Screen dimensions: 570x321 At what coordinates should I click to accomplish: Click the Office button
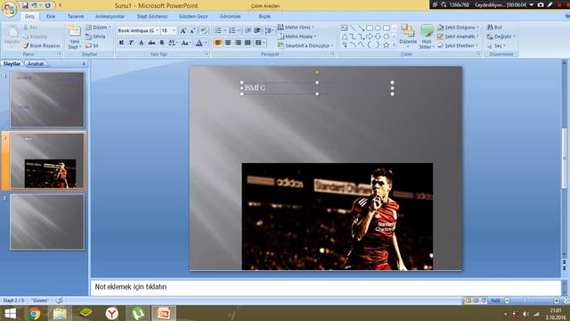coord(9,9)
